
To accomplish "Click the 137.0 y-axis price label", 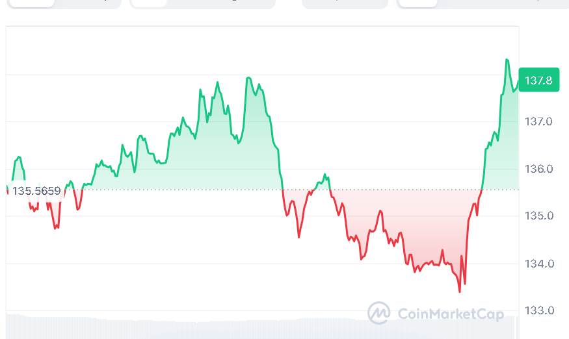I will (539, 121).
